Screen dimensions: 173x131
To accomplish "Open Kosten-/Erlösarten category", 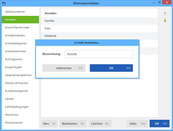I will point(20,83).
